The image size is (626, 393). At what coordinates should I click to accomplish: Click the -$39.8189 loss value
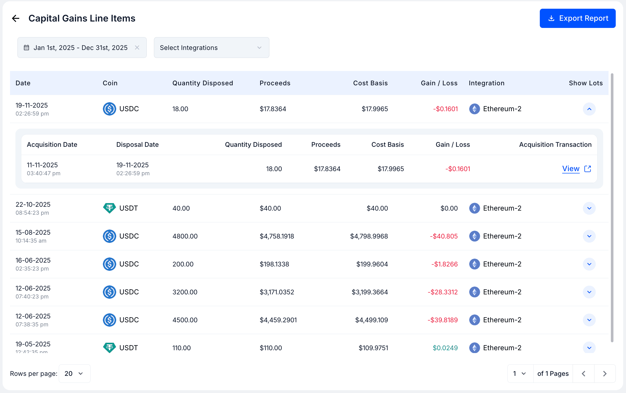click(443, 320)
